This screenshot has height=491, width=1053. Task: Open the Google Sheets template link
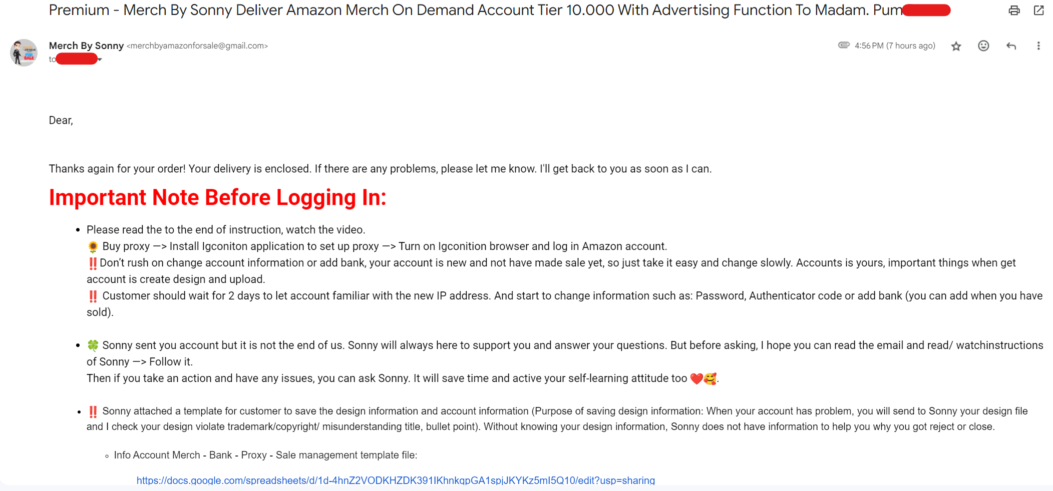pyautogui.click(x=396, y=480)
